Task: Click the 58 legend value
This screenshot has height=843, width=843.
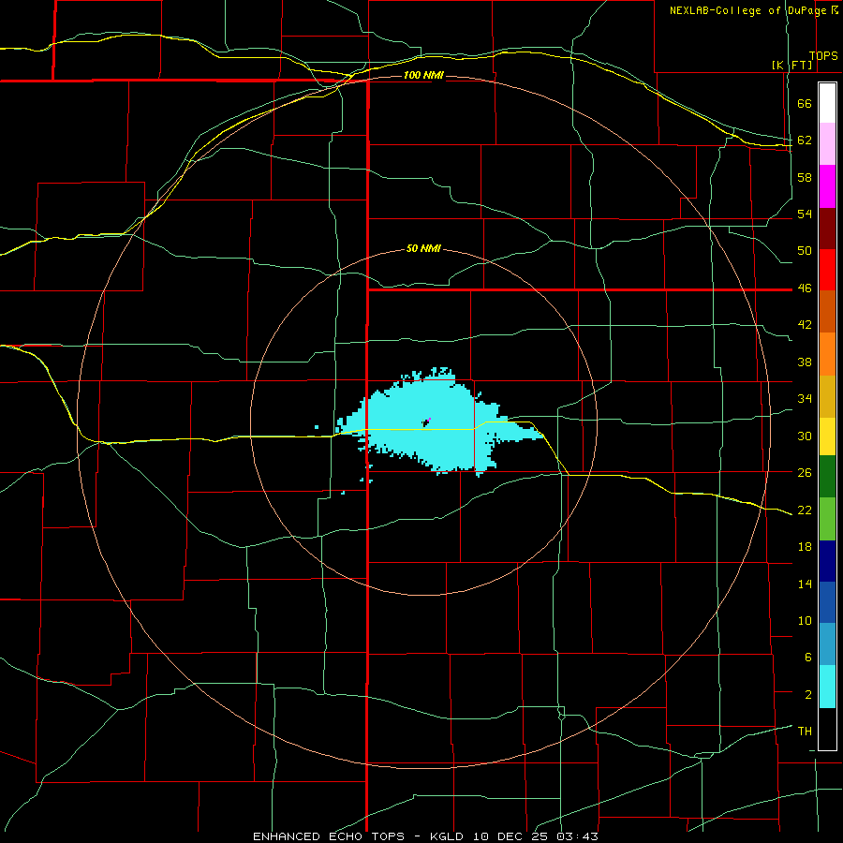Action: (805, 177)
